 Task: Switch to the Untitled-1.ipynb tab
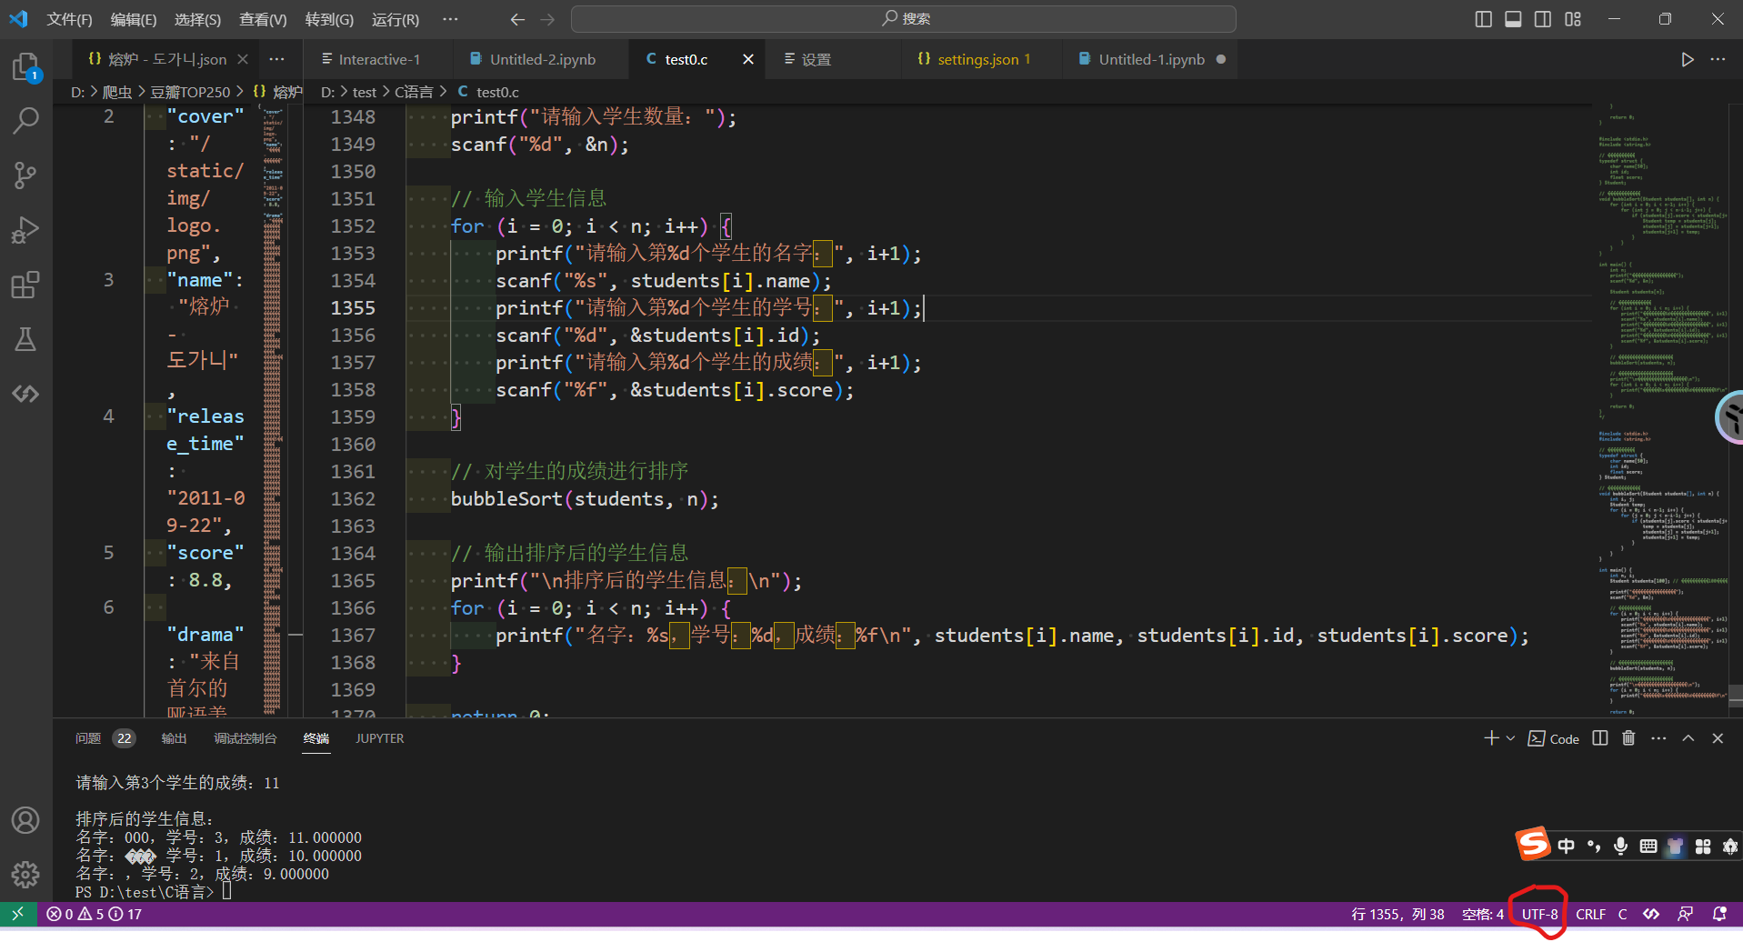click(1150, 59)
